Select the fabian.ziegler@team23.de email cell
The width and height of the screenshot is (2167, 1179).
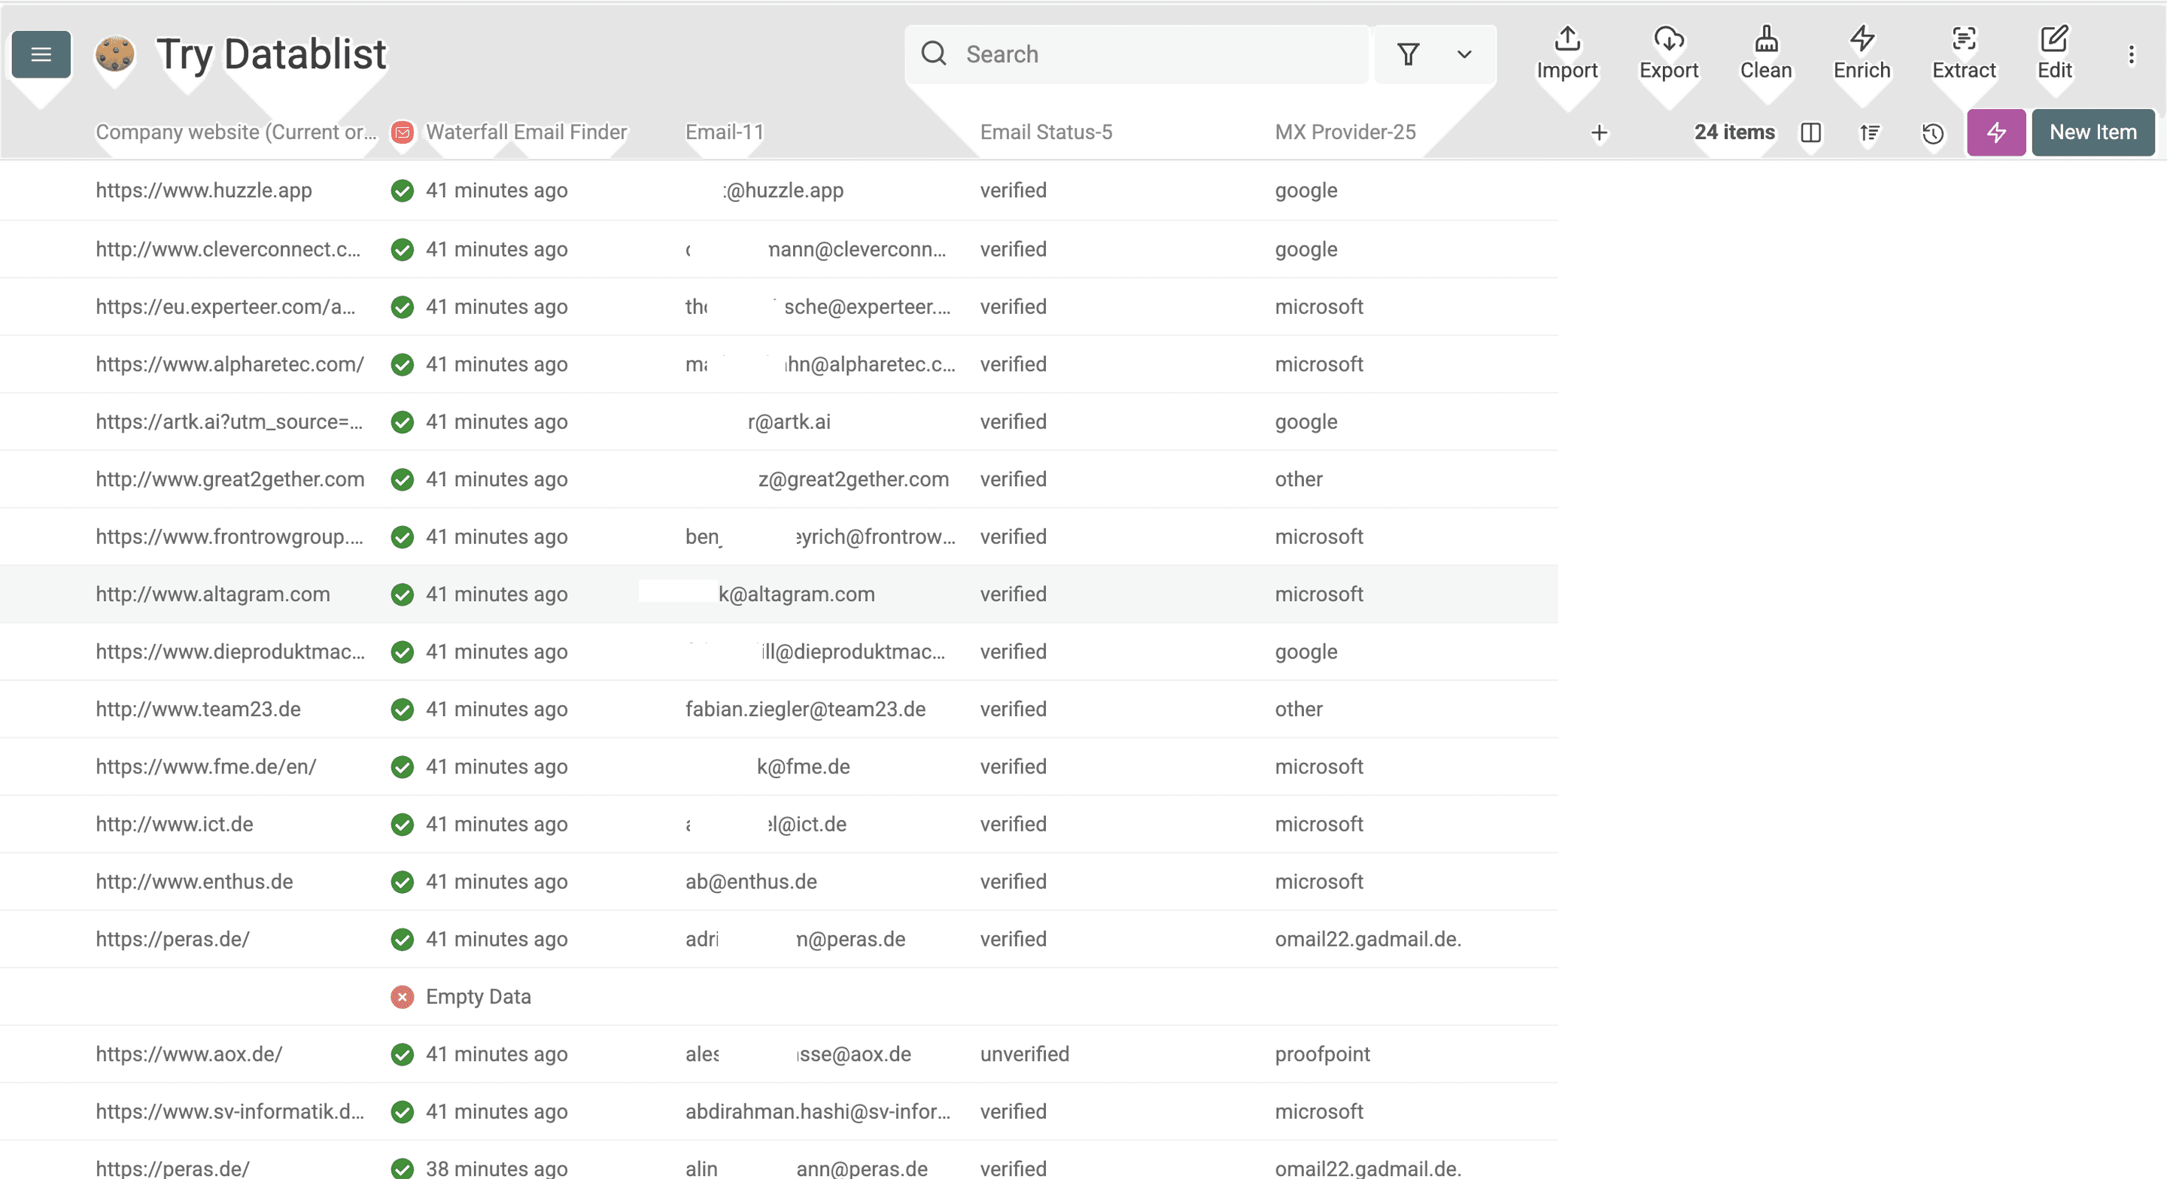click(x=805, y=709)
